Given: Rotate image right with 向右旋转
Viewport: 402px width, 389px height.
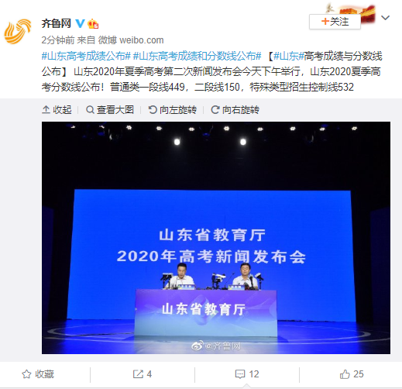Looking at the screenshot, I should pos(235,110).
